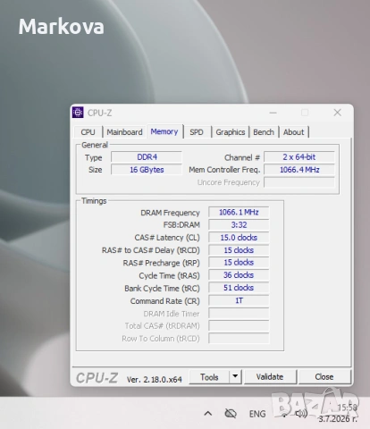Click Bank Cycle Time value 51 clocks
The image size is (370, 429).
(x=239, y=288)
